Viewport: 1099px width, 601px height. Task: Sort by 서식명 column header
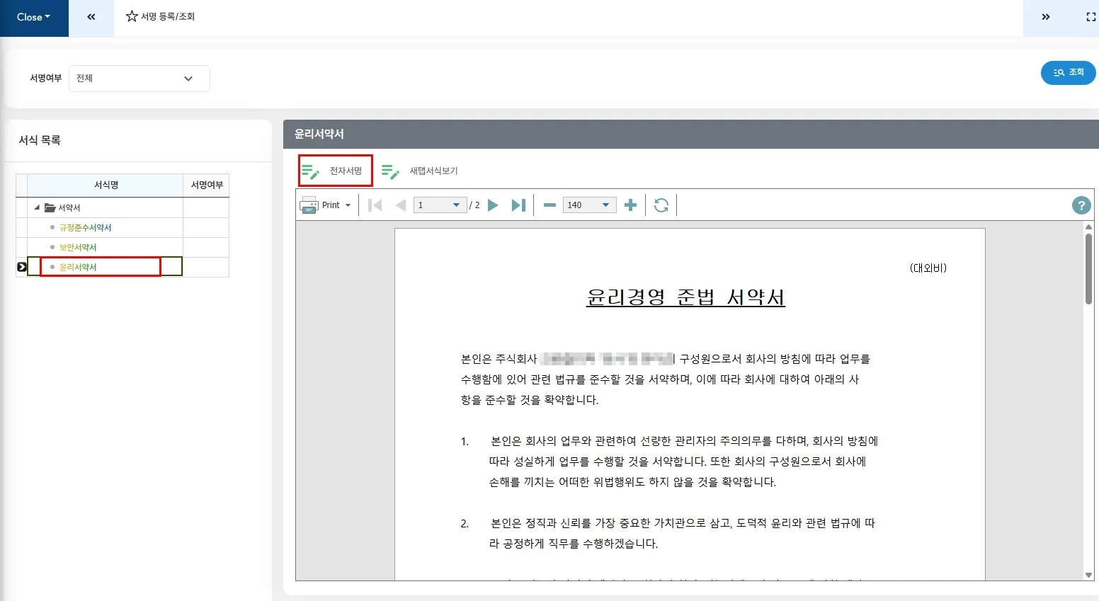click(x=106, y=185)
